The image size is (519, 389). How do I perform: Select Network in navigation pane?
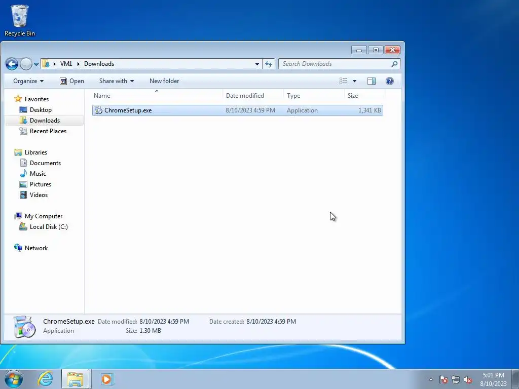36,248
